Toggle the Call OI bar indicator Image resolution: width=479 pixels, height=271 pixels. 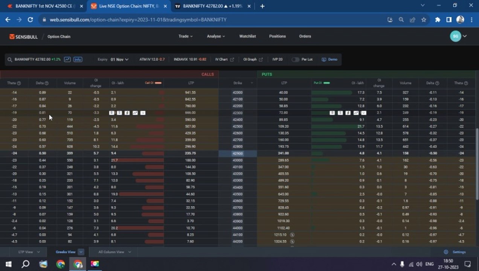click(x=158, y=83)
